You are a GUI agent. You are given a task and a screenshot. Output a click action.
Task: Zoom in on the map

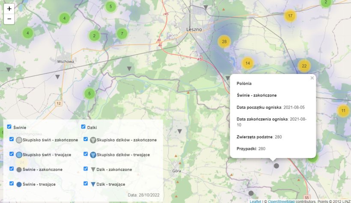[9, 9]
